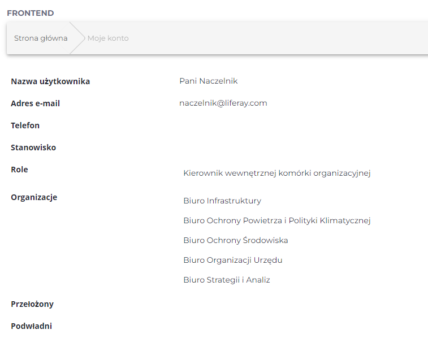The height and width of the screenshot is (360, 428).
Task: Click the Przełożony field label
Action: [x=32, y=304]
